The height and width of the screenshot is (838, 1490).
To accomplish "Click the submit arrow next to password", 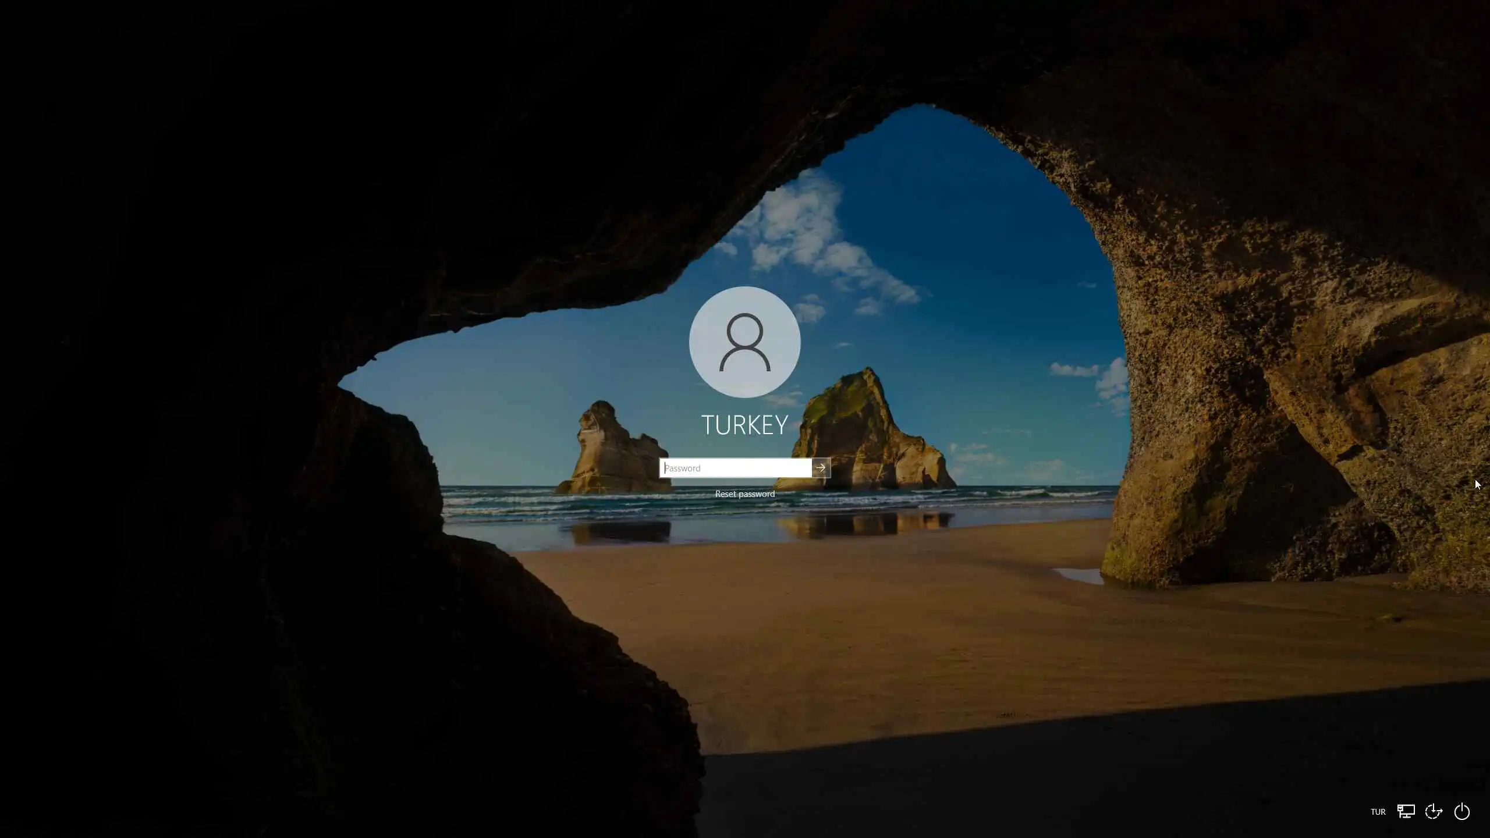I will [821, 468].
